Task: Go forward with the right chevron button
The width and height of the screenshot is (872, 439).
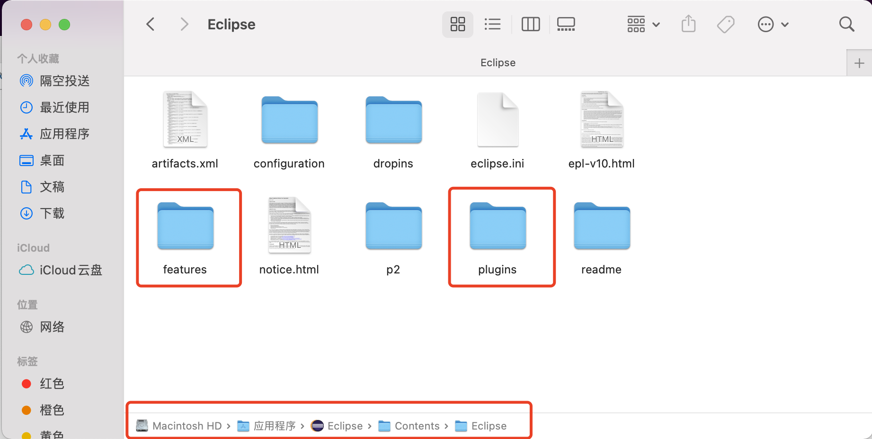Action: point(184,24)
